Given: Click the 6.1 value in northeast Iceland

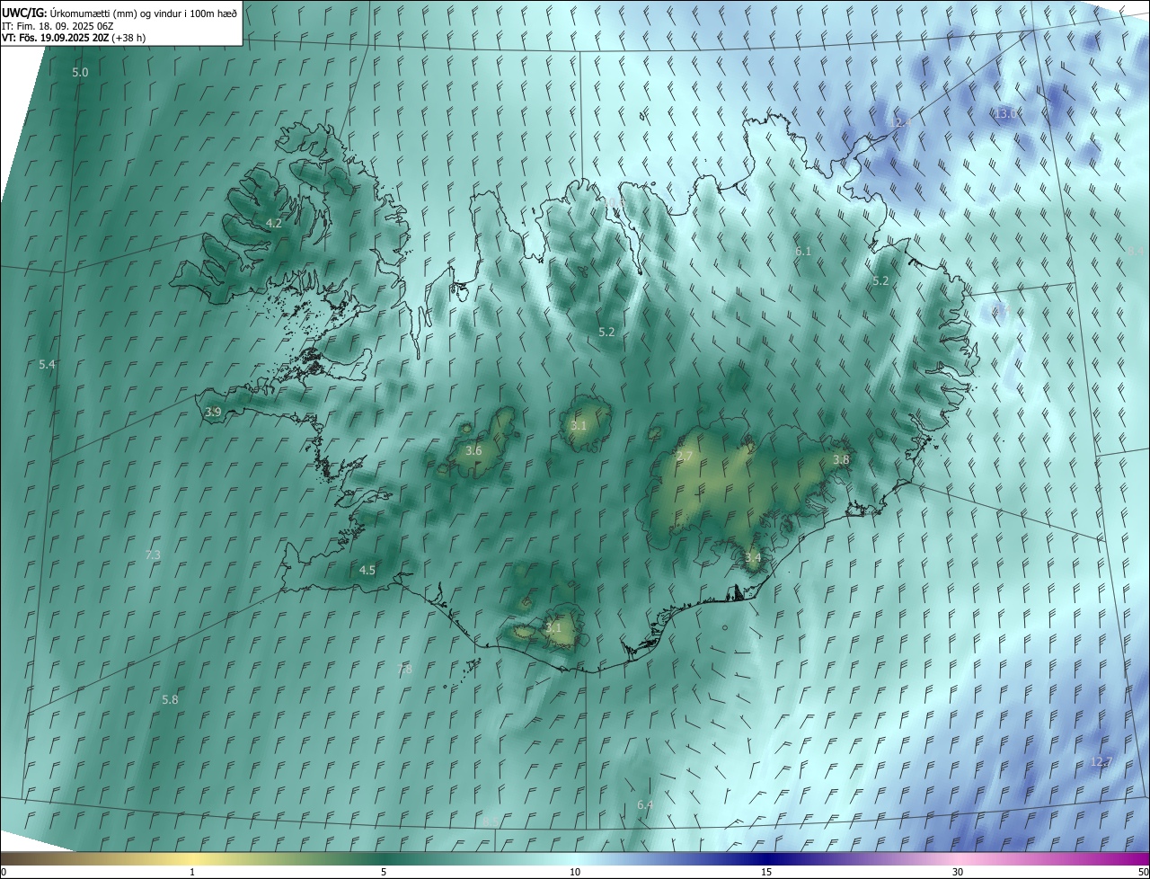Looking at the screenshot, I should (803, 251).
